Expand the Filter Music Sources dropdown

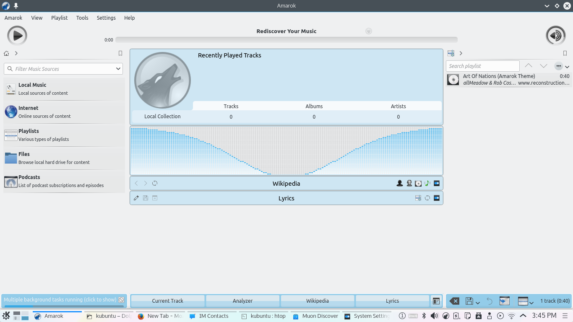[118, 69]
